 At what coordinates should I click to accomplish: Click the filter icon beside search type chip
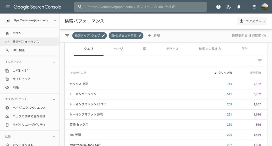(67, 36)
